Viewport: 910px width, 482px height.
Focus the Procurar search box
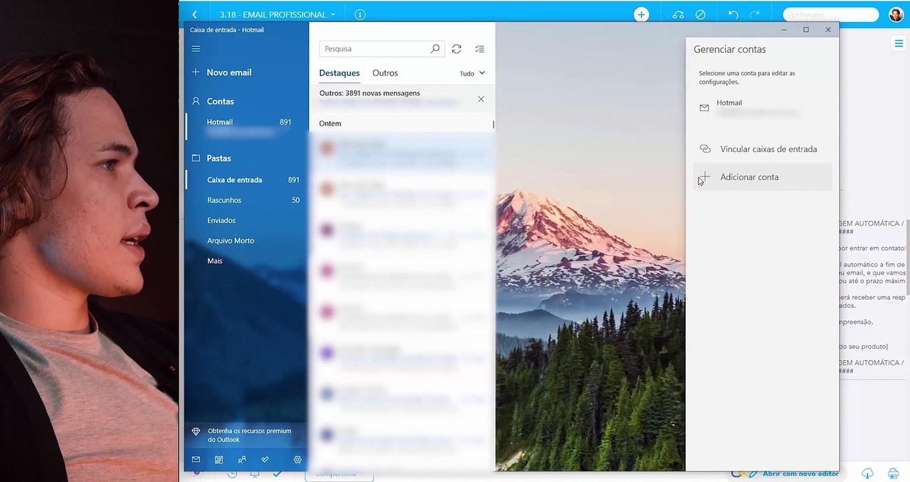pyautogui.click(x=831, y=14)
